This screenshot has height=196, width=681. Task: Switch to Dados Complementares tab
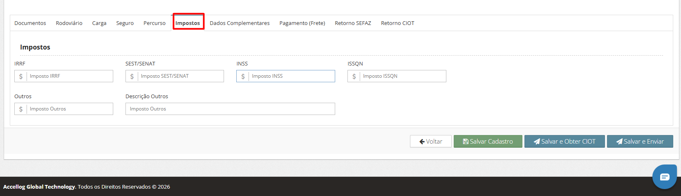240,23
